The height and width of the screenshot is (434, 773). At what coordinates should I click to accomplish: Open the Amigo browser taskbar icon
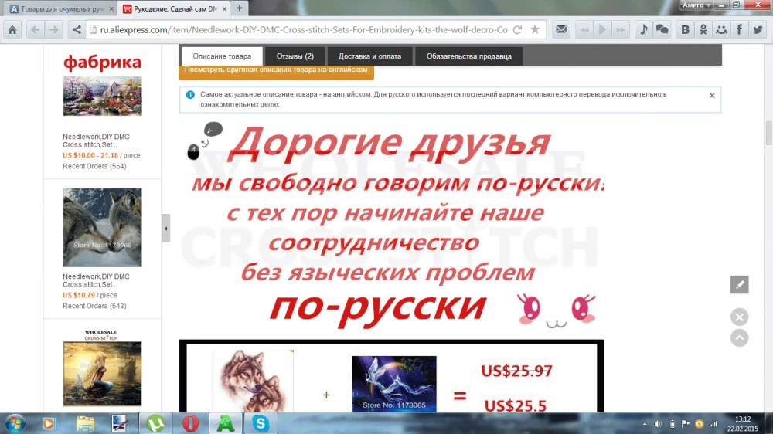[225, 424]
